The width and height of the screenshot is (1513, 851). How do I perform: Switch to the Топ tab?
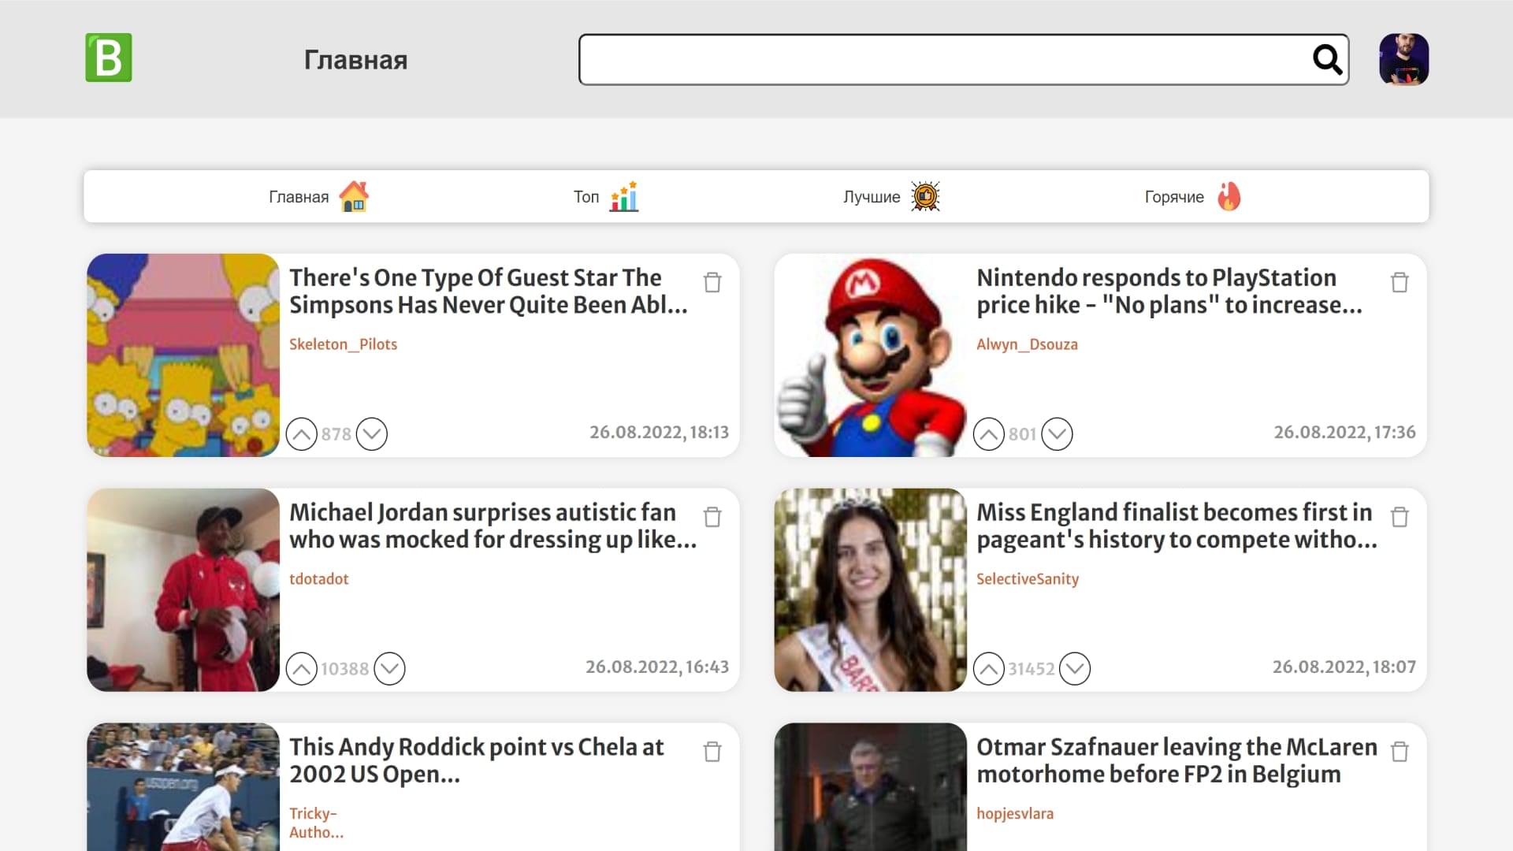[605, 196]
